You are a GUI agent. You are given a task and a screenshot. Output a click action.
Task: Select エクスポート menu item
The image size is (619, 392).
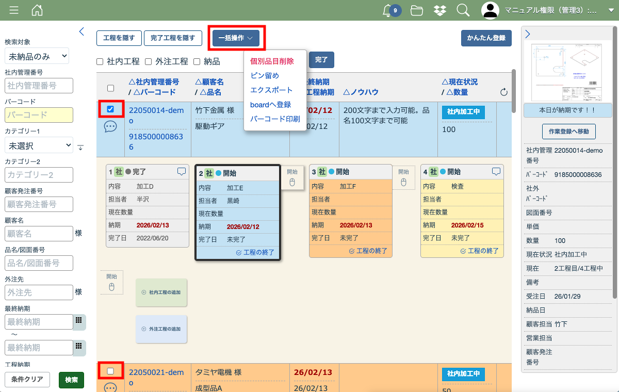[271, 90]
